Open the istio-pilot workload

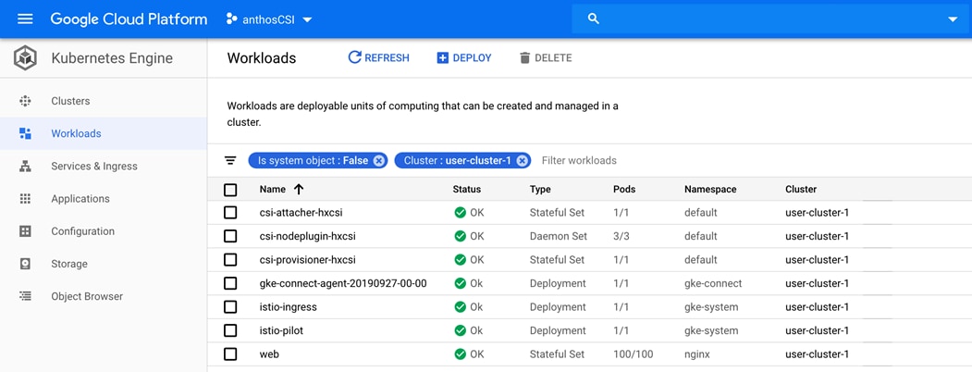[281, 330]
